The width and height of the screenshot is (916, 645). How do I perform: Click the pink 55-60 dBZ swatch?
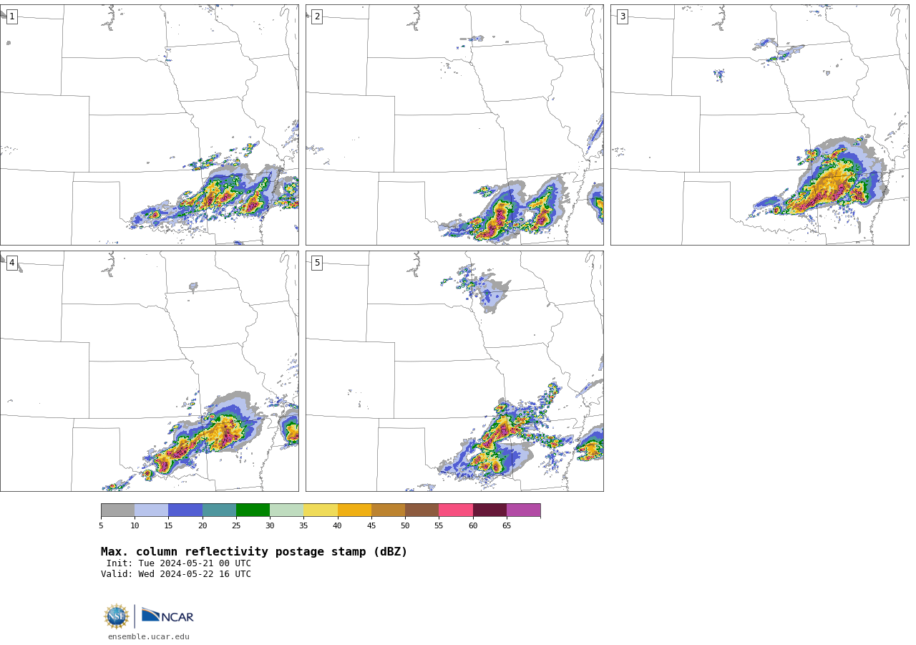point(456,510)
